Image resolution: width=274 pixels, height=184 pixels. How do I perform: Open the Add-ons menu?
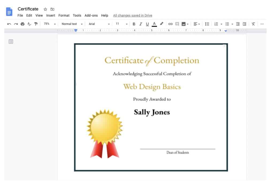click(91, 15)
